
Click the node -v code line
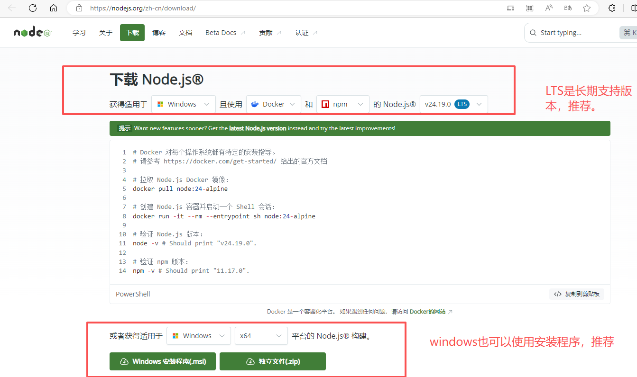194,243
